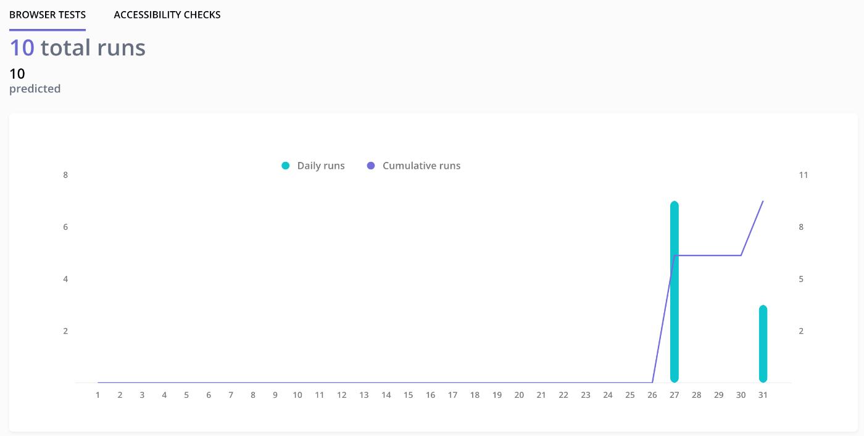Select the daily runs bar for day 27
Image resolution: width=864 pixels, height=436 pixels.
[674, 292]
